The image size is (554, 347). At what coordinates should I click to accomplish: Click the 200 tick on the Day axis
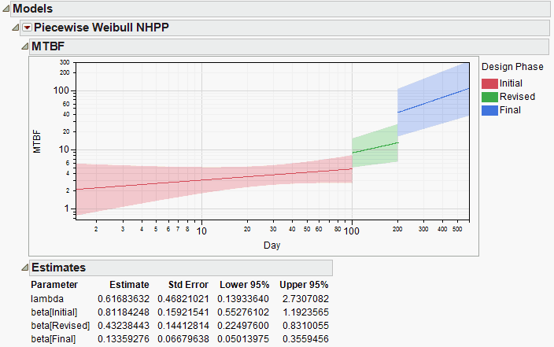click(x=397, y=229)
